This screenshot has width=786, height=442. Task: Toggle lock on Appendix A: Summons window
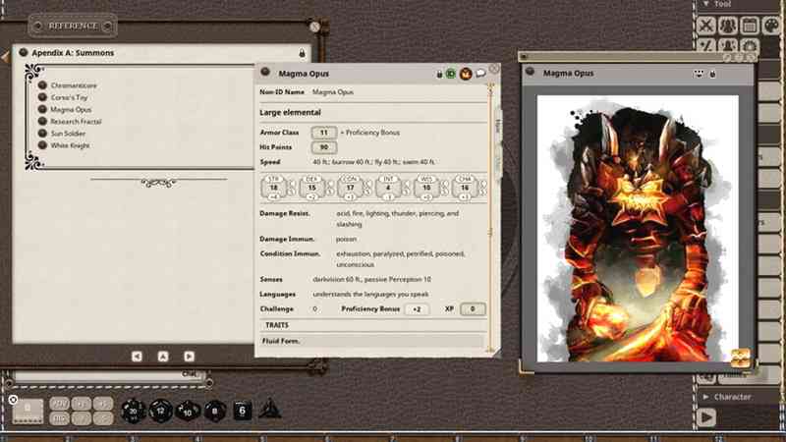[302, 53]
